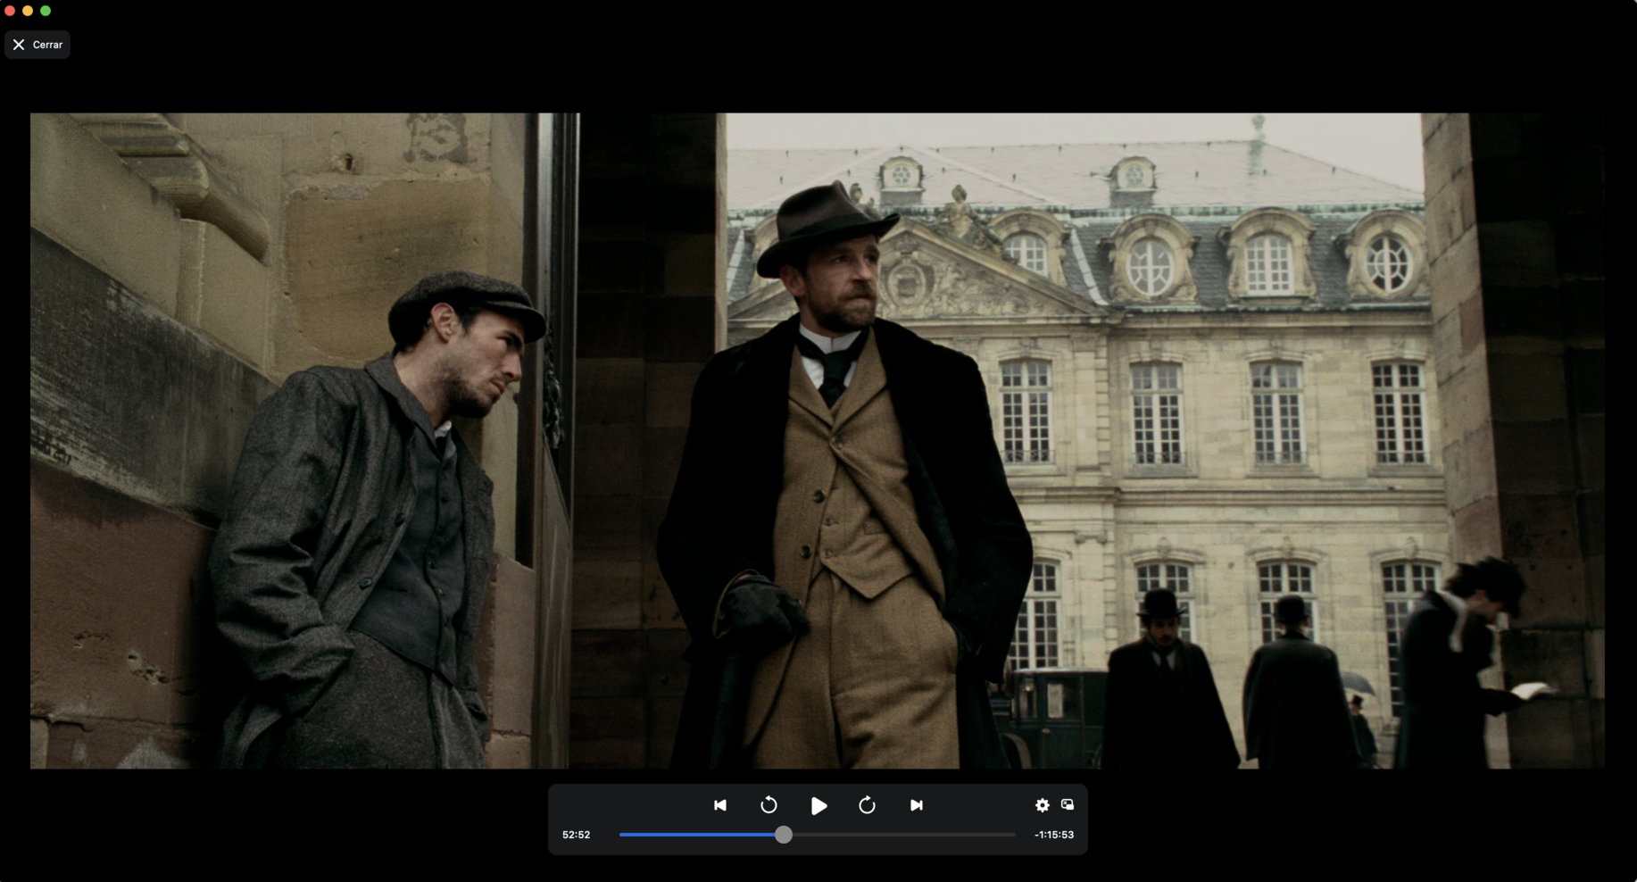Minimize the window with the yellow button
Image resolution: width=1637 pixels, height=882 pixels.
28,11
